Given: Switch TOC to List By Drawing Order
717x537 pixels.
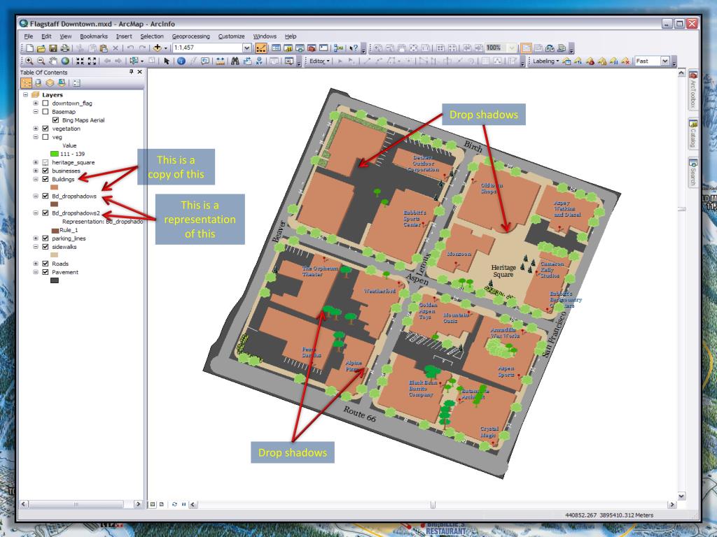Looking at the screenshot, I should (x=27, y=83).
